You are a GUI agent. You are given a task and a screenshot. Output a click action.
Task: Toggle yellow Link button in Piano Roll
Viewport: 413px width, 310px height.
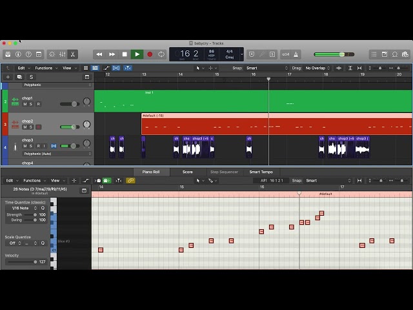130,181
